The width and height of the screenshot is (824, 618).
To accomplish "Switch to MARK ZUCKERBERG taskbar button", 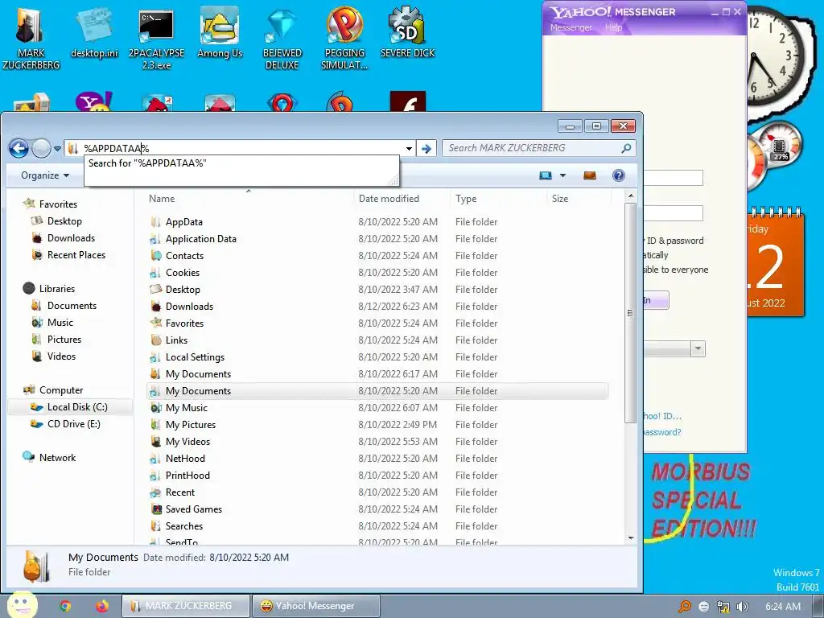I will click(x=186, y=606).
